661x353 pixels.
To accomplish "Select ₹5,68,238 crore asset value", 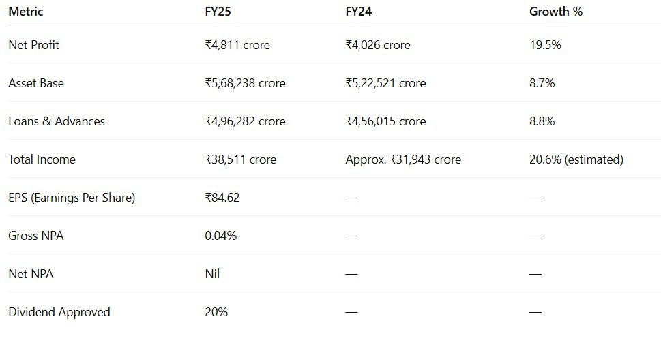I will coord(246,83).
